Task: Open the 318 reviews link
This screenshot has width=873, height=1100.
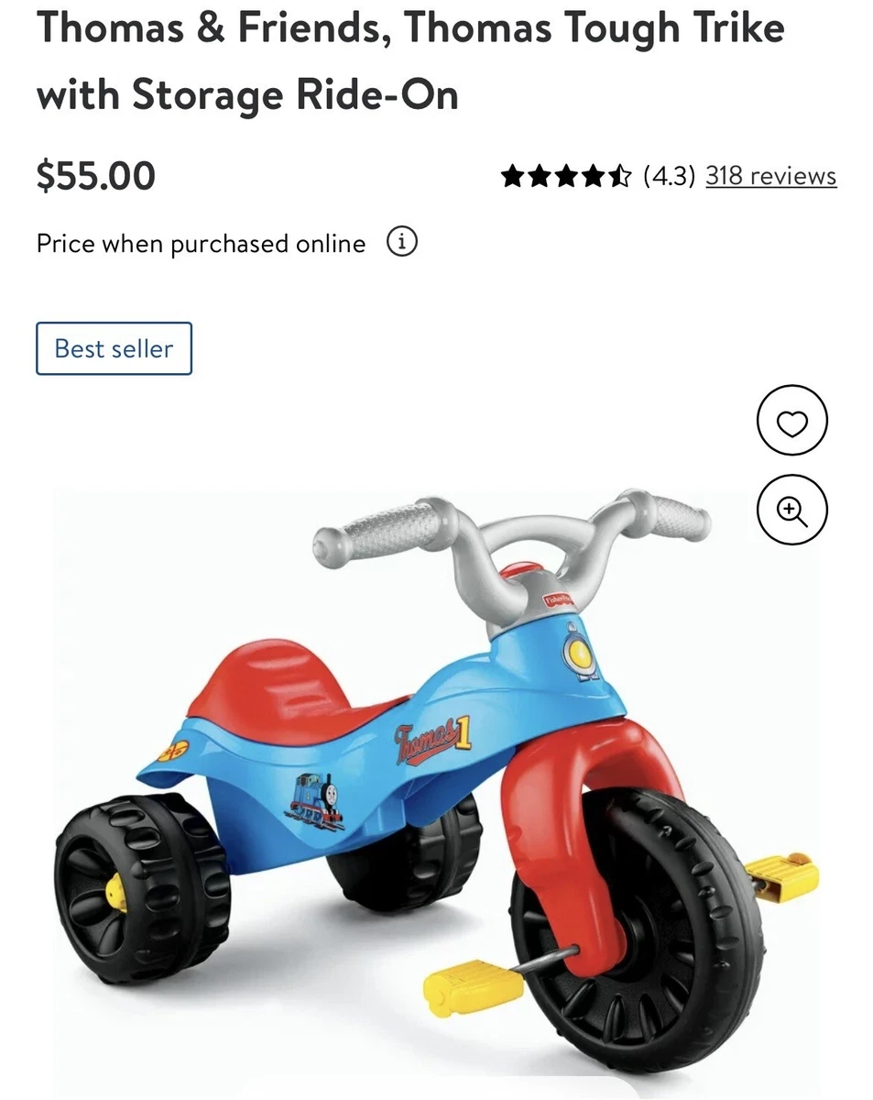Action: click(x=770, y=175)
